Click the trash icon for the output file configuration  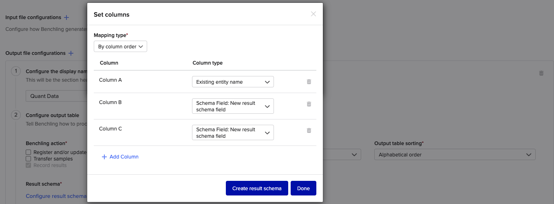(541, 73)
